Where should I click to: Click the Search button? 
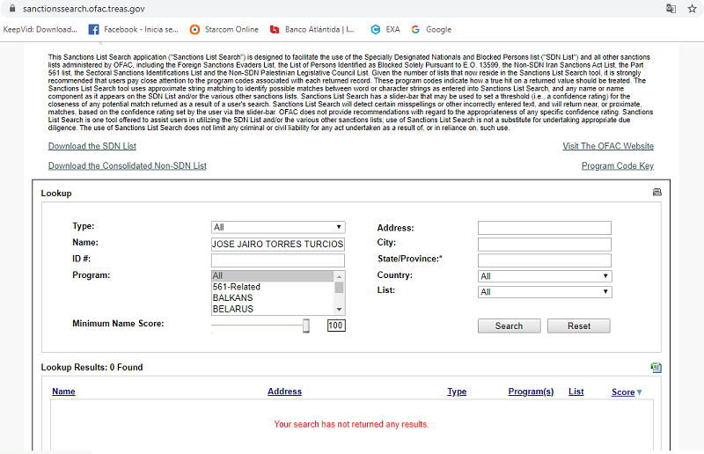[509, 326]
